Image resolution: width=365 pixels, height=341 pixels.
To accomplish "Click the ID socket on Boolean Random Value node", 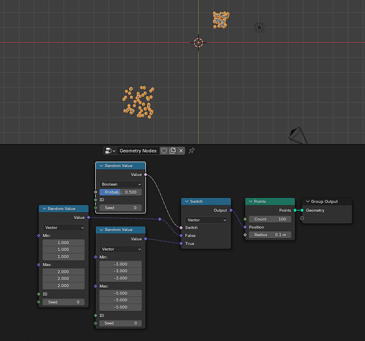I will (x=95, y=200).
